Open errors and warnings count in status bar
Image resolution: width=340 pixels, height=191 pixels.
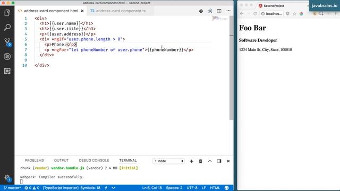[32, 188]
